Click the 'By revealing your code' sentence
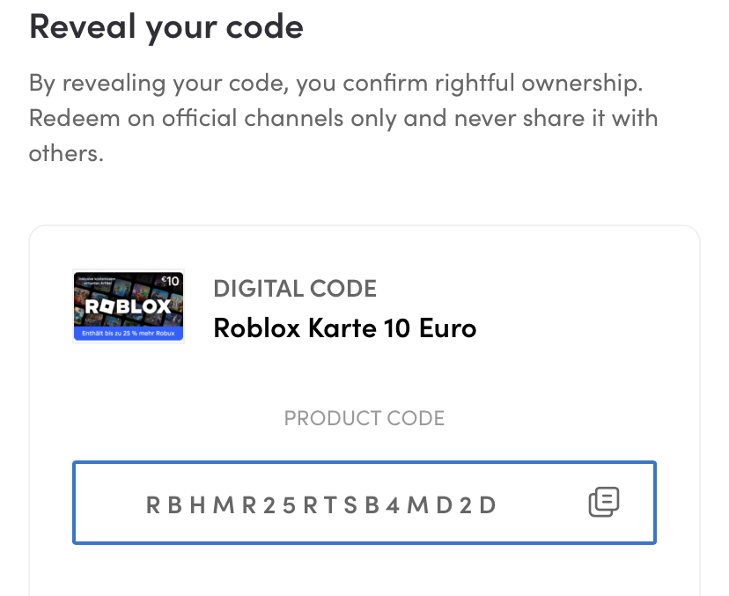The height and width of the screenshot is (596, 729). [335, 84]
